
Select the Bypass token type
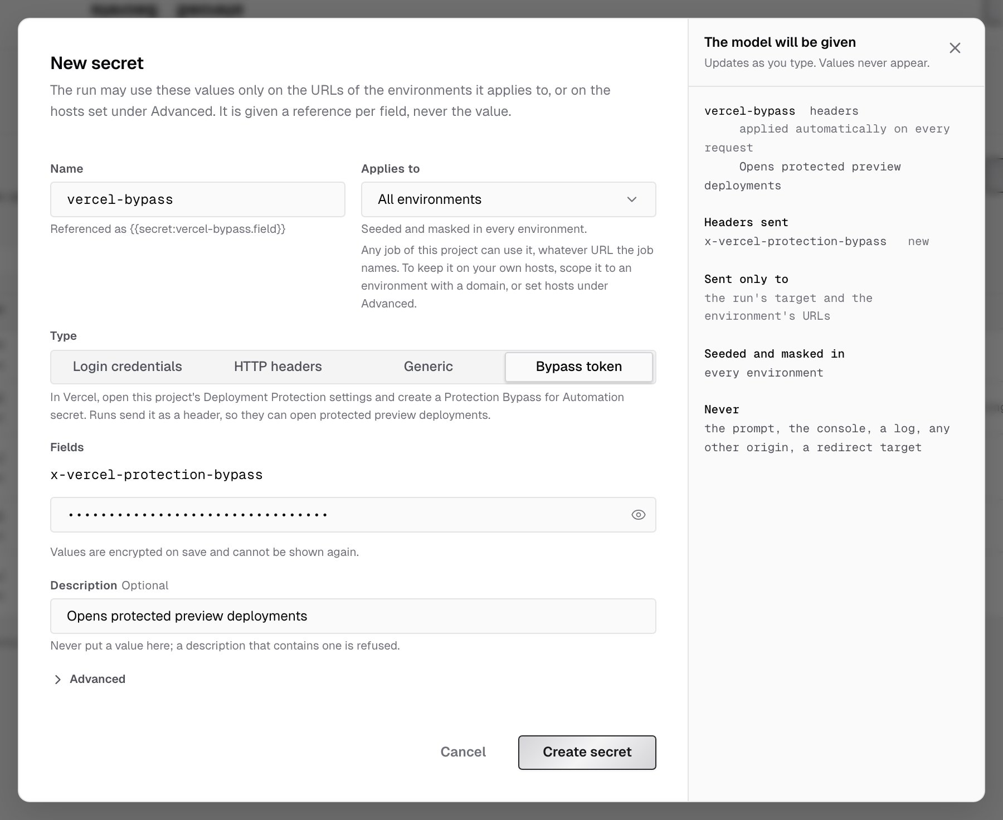coord(578,367)
